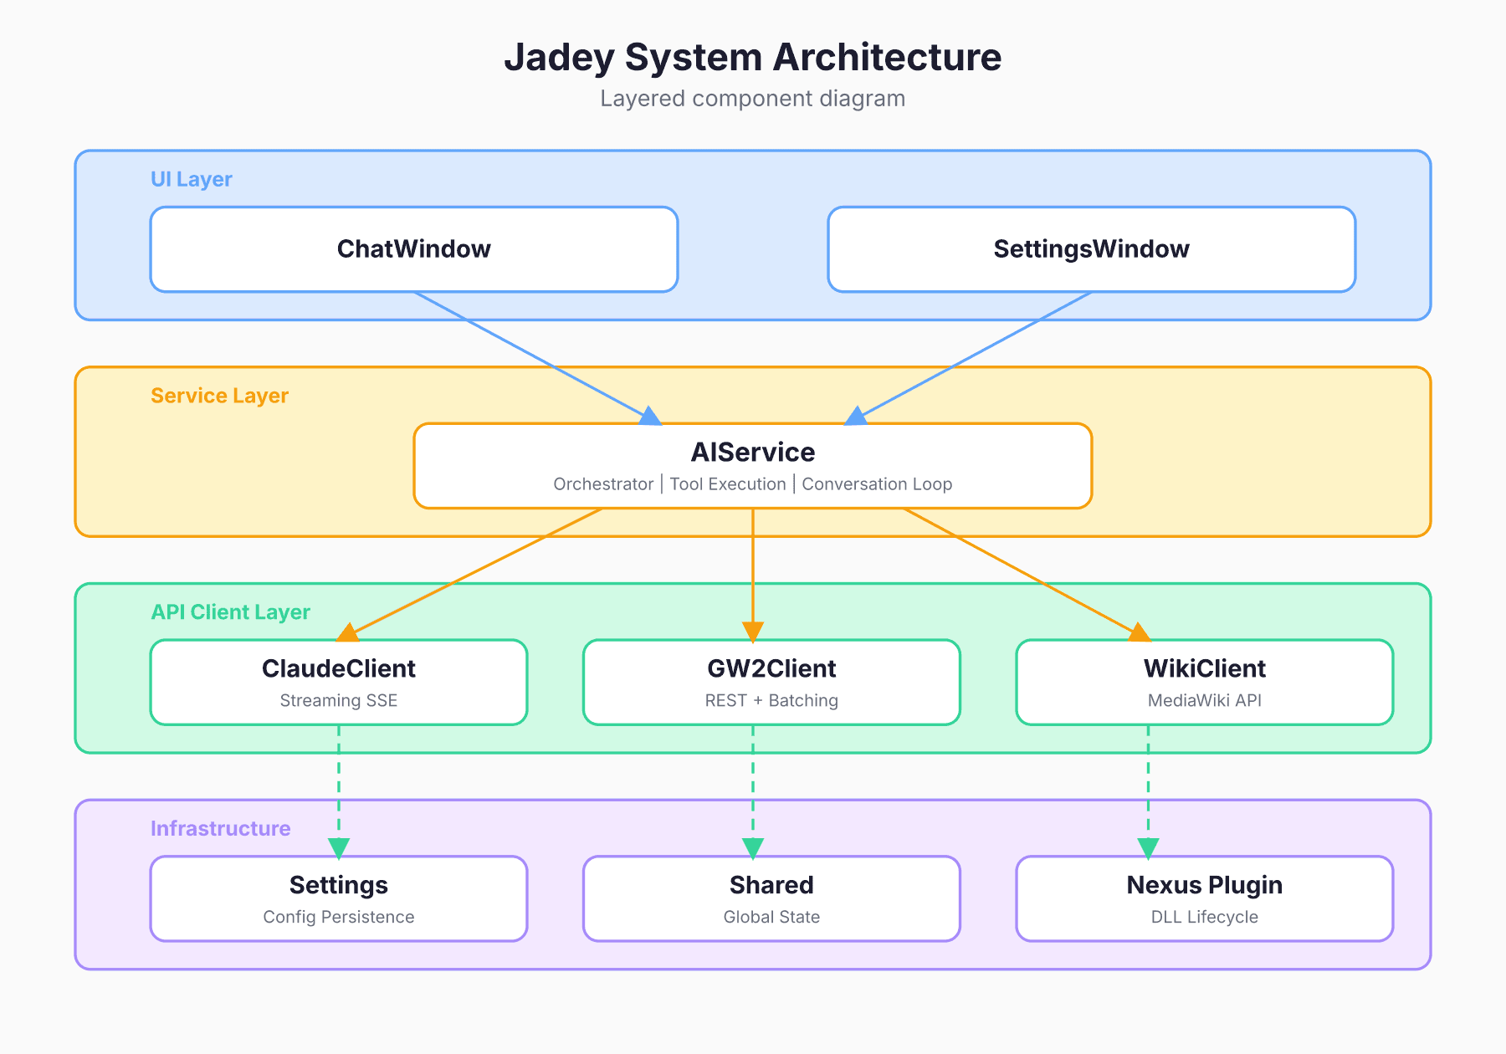Select the AIService orchestrator node
The height and width of the screenshot is (1054, 1506).
point(752,465)
